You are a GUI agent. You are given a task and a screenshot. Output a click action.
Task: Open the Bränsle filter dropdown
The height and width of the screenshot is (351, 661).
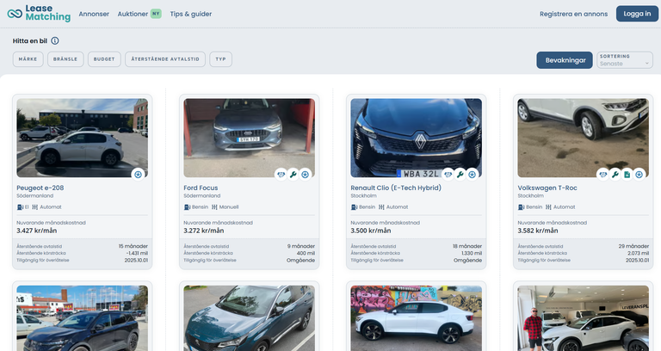coord(65,59)
